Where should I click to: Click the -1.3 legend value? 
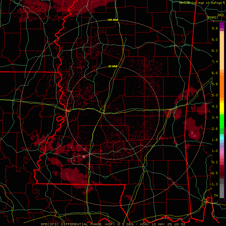pos(214,184)
